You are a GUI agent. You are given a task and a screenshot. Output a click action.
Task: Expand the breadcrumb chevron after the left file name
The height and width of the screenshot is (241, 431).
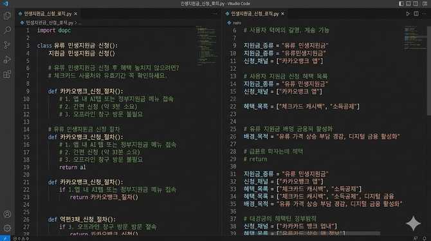tap(76, 23)
